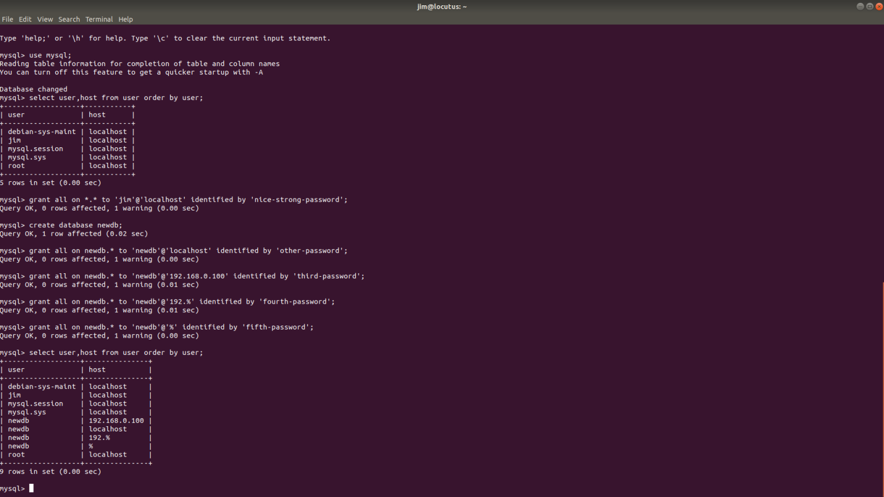The width and height of the screenshot is (884, 497).
Task: Open the Terminal menu
Action: tap(98, 19)
